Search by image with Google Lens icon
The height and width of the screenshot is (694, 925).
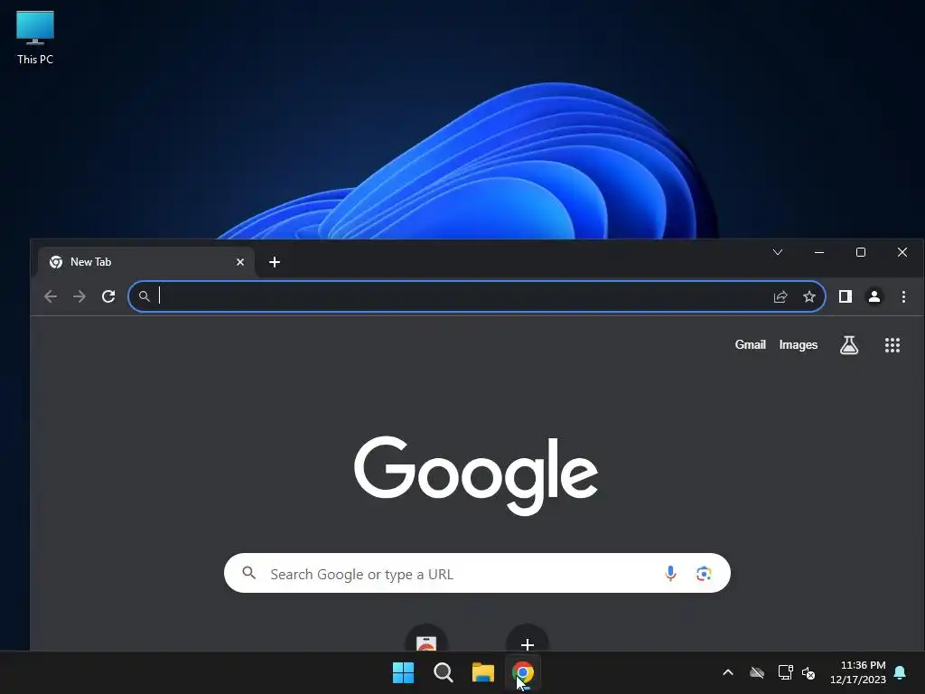(x=703, y=573)
